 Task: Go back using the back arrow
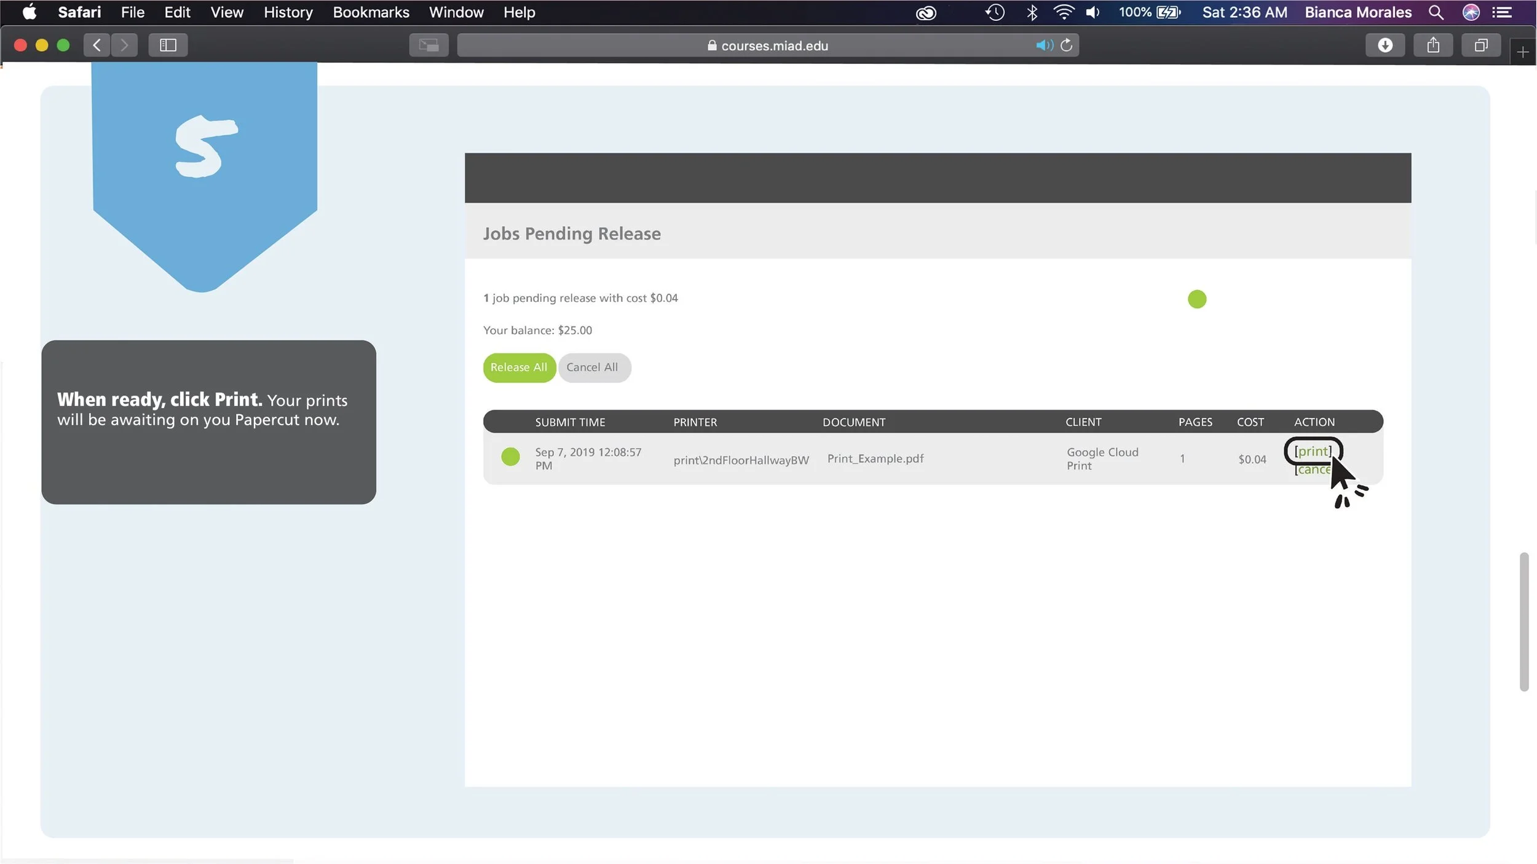tap(97, 45)
